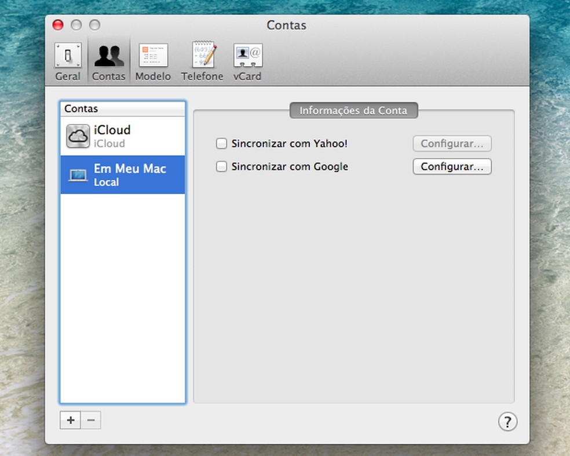Screen dimensions: 570x456
Task: Close the Contas preferences window
Action: (58, 25)
